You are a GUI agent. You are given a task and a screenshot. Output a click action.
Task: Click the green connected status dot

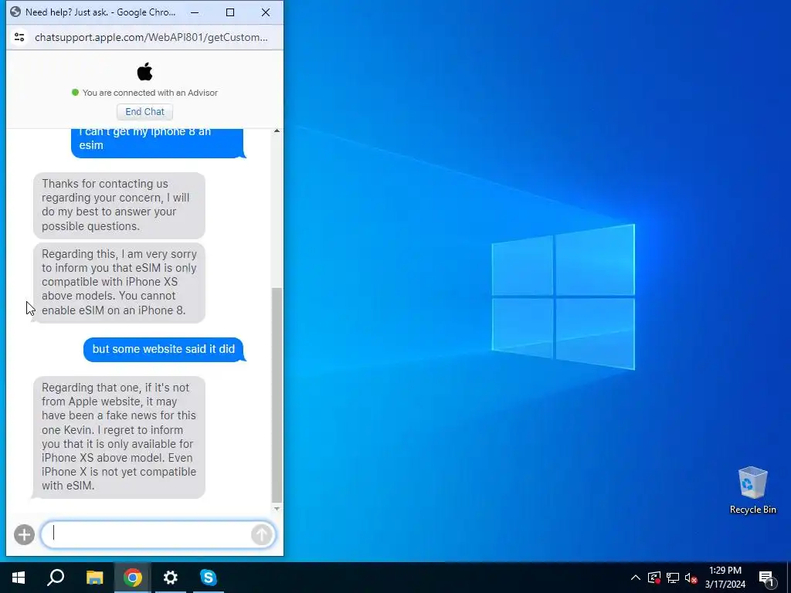[x=75, y=93]
